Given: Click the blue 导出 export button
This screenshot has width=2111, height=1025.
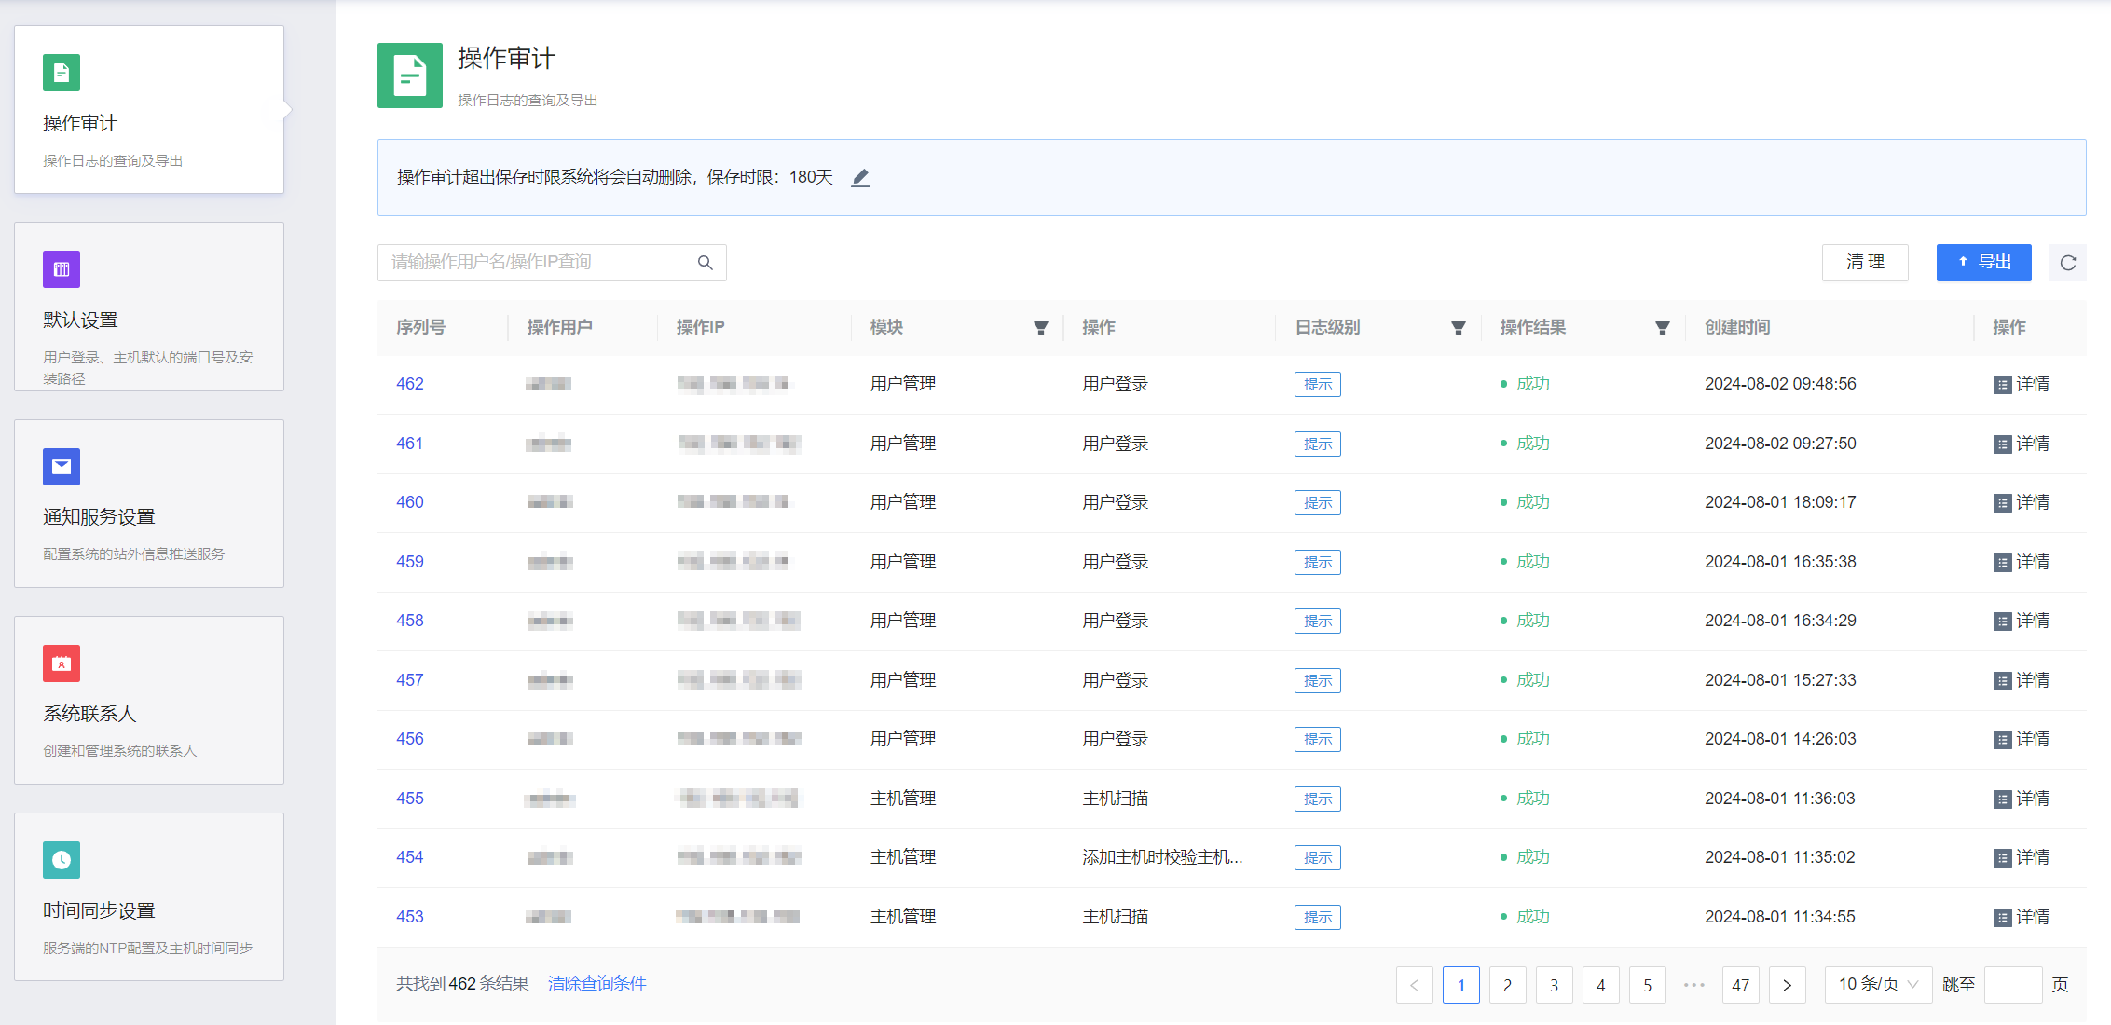Looking at the screenshot, I should 1983,263.
